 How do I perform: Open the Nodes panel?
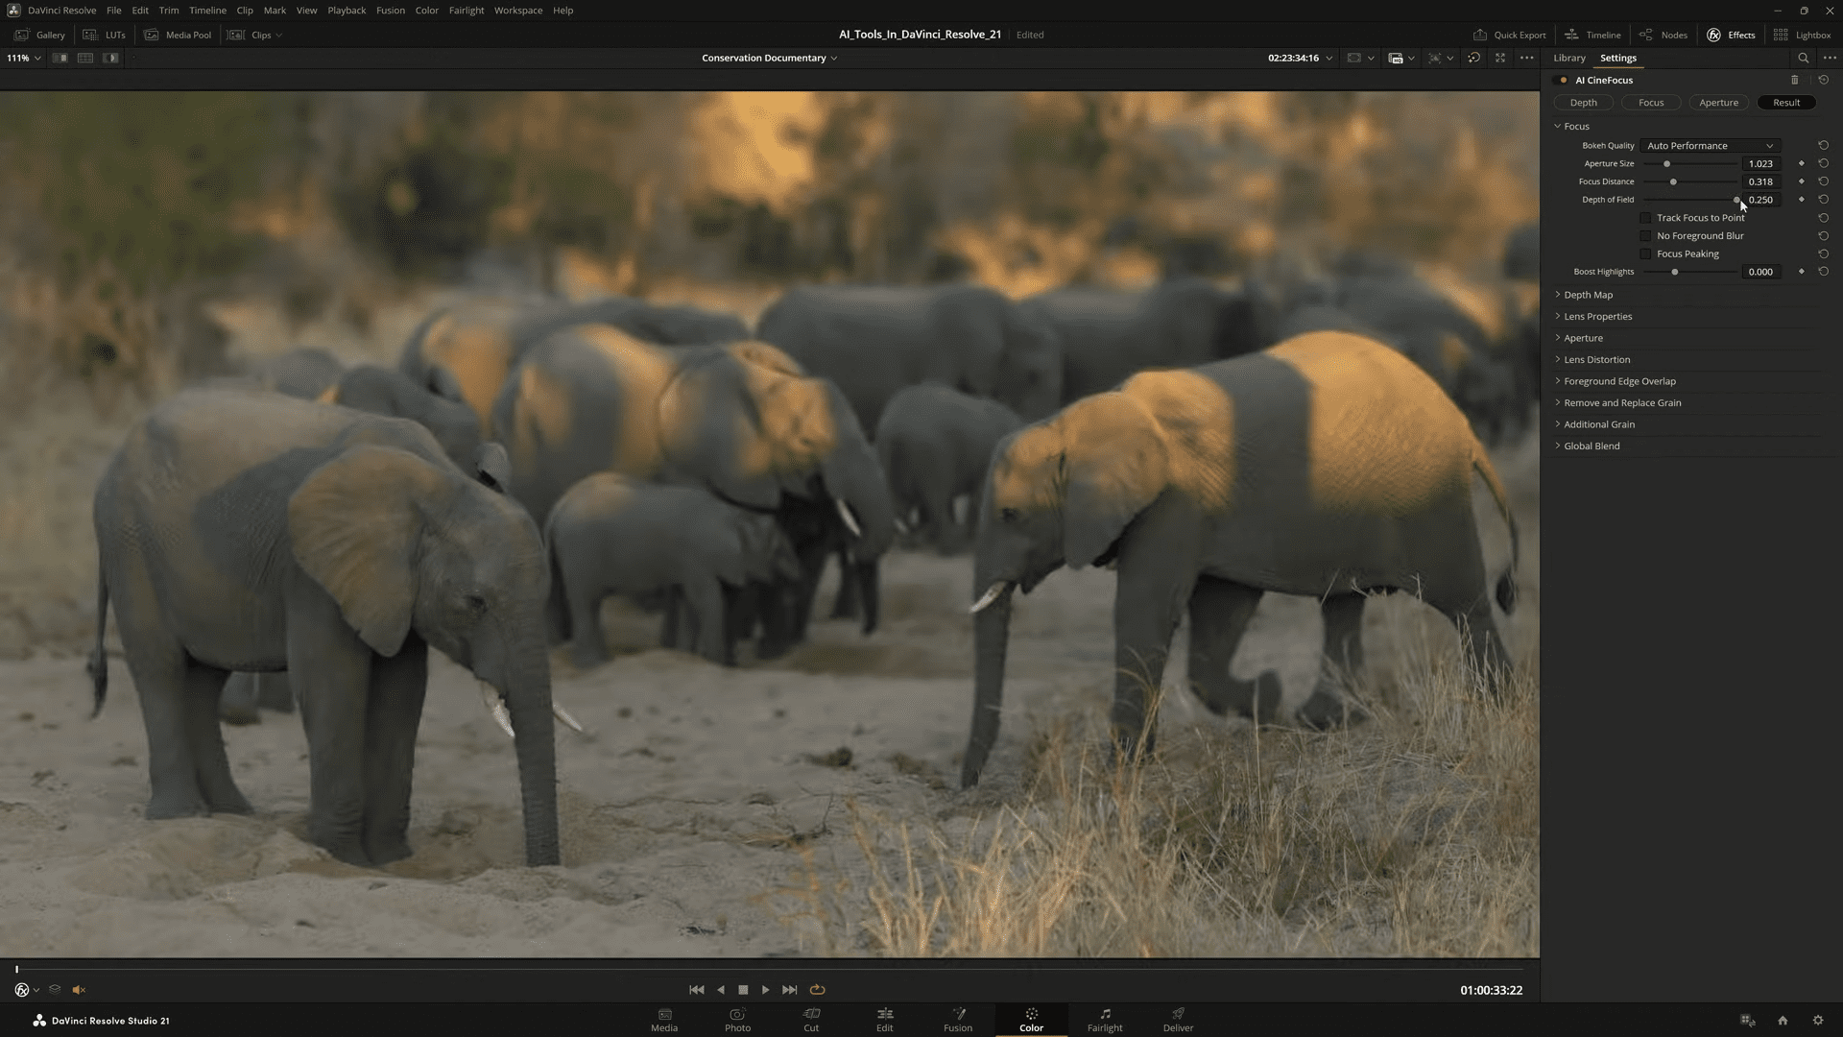pyautogui.click(x=1663, y=35)
